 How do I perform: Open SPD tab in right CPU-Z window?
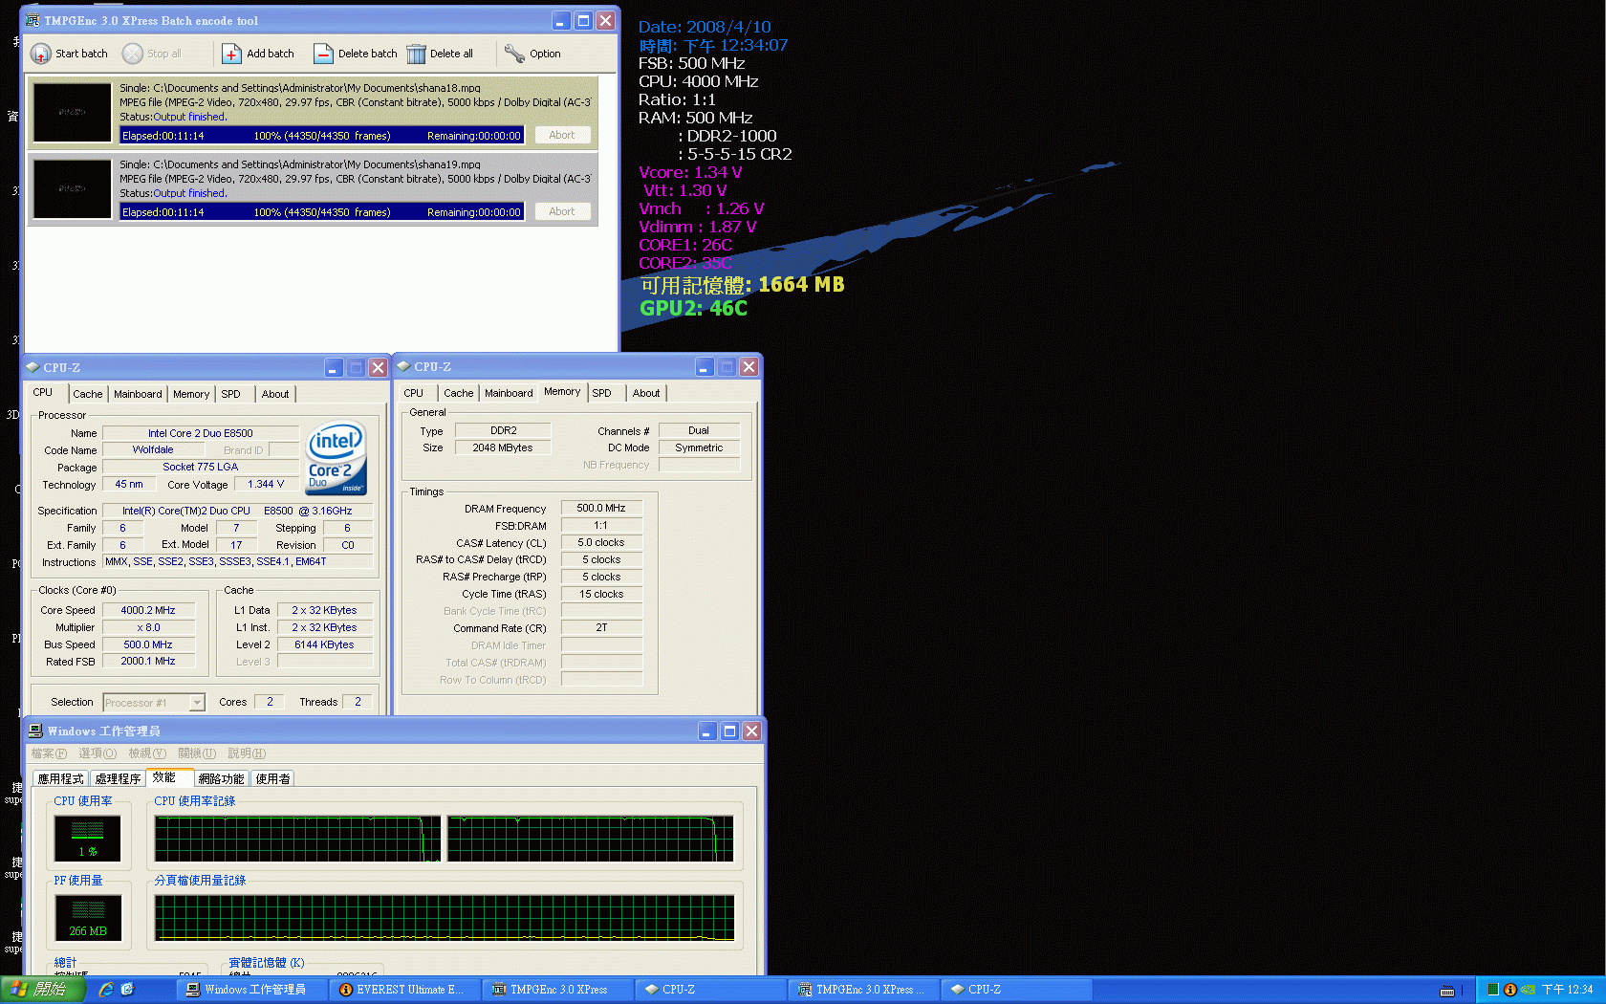click(602, 393)
